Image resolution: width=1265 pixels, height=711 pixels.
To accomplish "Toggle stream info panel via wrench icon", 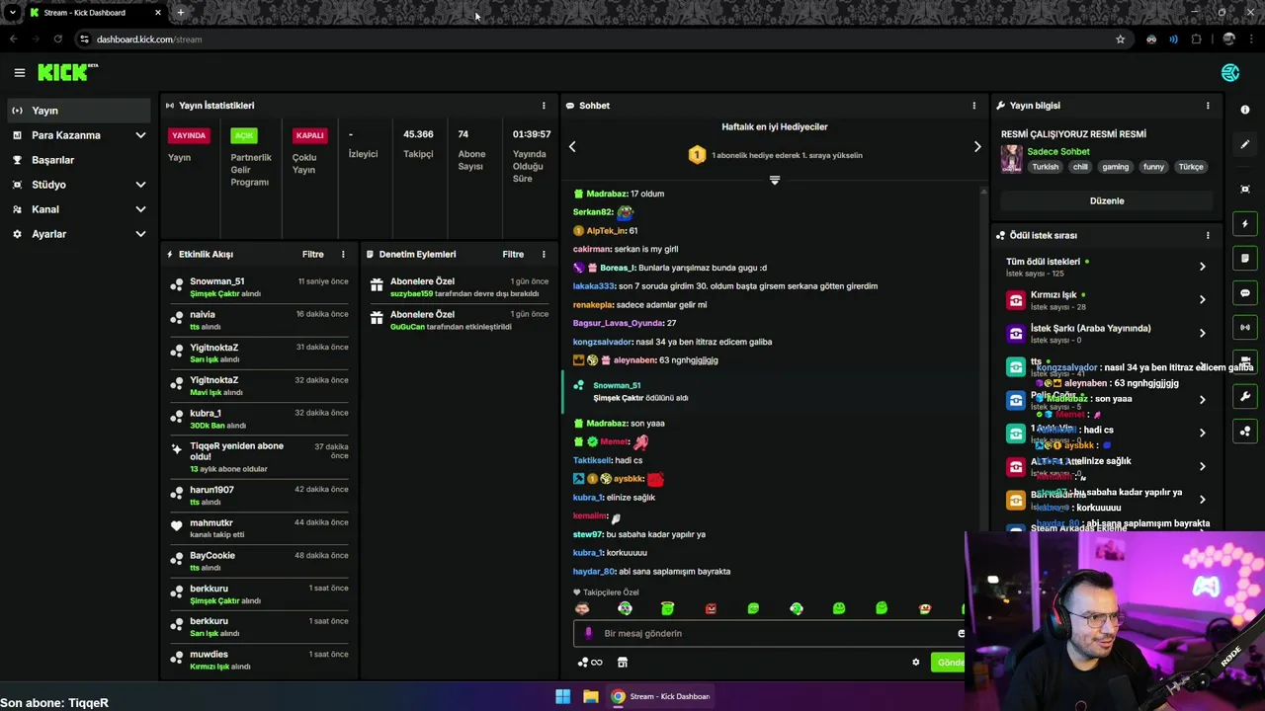I will pos(1245,396).
